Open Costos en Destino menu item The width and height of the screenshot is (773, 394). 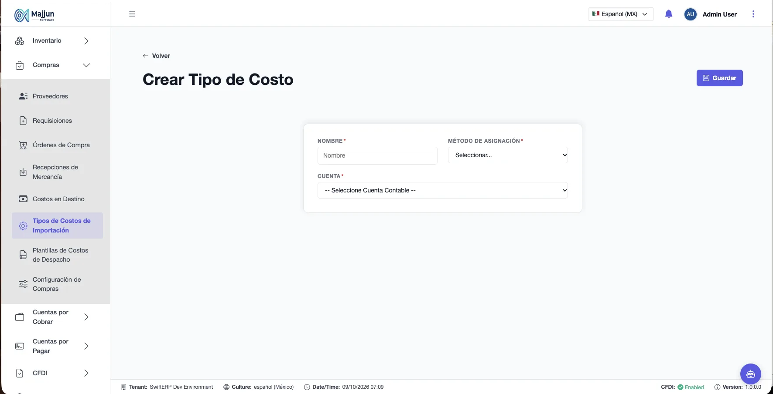(x=58, y=199)
